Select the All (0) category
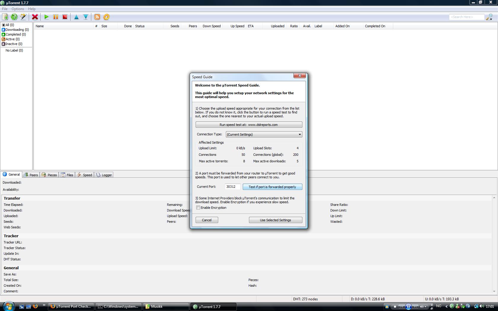This screenshot has height=311, width=498. click(8, 25)
